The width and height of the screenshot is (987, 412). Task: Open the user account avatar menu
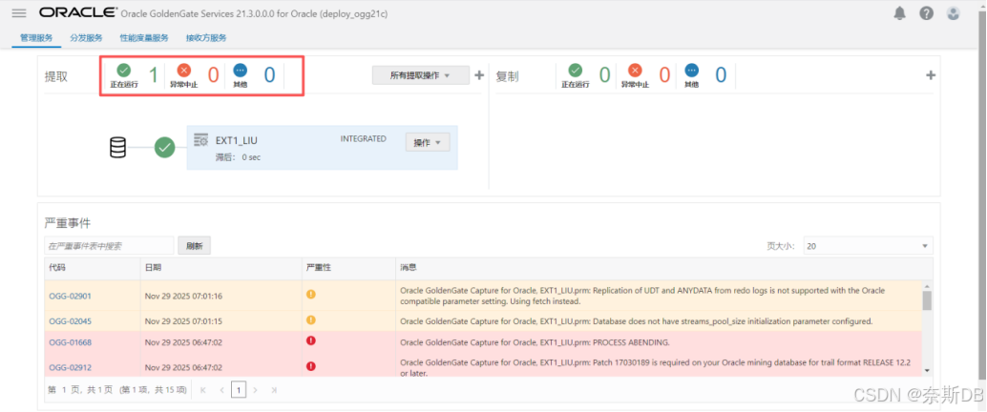click(953, 13)
